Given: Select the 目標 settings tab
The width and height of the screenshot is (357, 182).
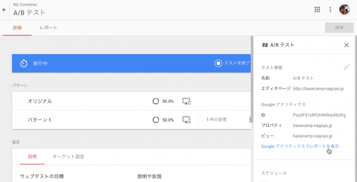Looking at the screenshot, I should click(x=32, y=156).
